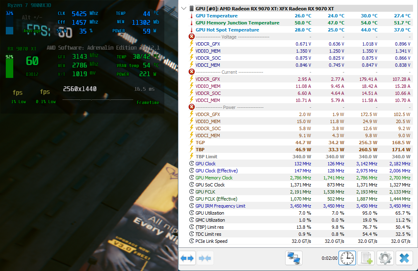This screenshot has height=271, width=418.
Task: Click the 2560x1440 resolution overlay text
Action: (80, 89)
